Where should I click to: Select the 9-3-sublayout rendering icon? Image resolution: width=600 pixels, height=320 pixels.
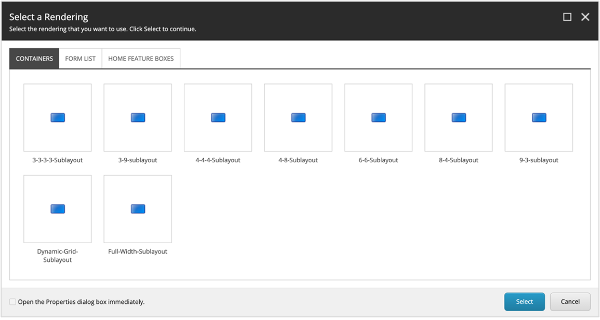click(x=539, y=117)
